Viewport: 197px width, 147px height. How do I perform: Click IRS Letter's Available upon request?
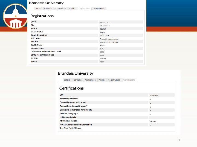coord(109,39)
